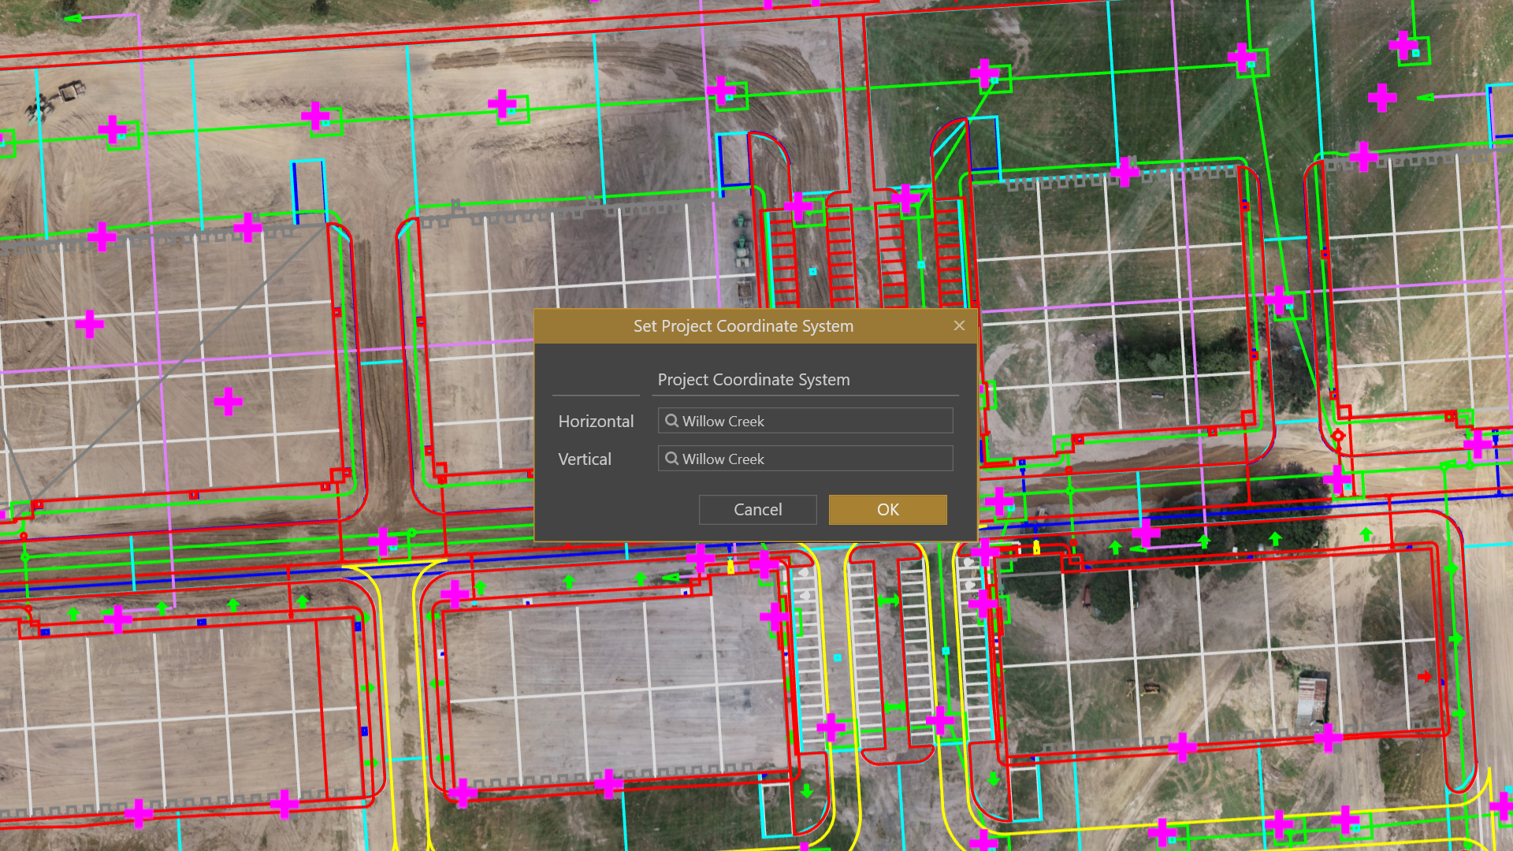This screenshot has height=851, width=1513.
Task: Select green arrowhead on purple line top-left
Action: point(72,18)
